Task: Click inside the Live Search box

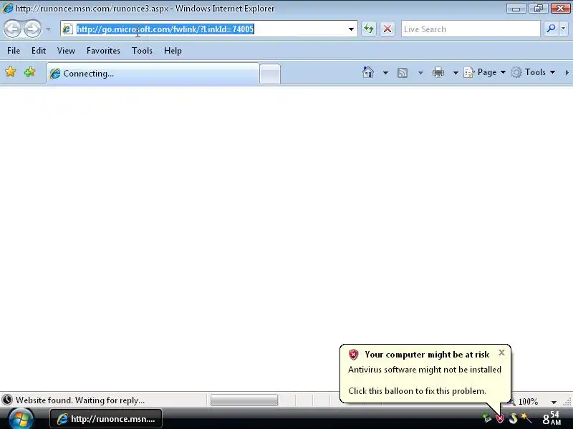Action: click(471, 29)
